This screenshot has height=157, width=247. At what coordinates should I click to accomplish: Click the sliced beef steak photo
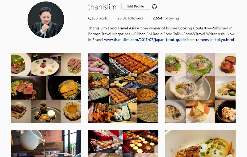(x=71, y=64)
